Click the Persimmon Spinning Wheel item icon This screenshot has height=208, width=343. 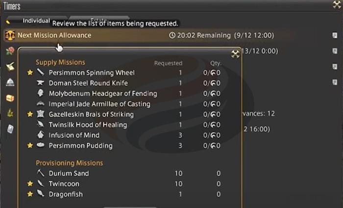[41, 73]
